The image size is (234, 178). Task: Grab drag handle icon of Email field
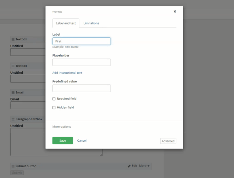13,92
